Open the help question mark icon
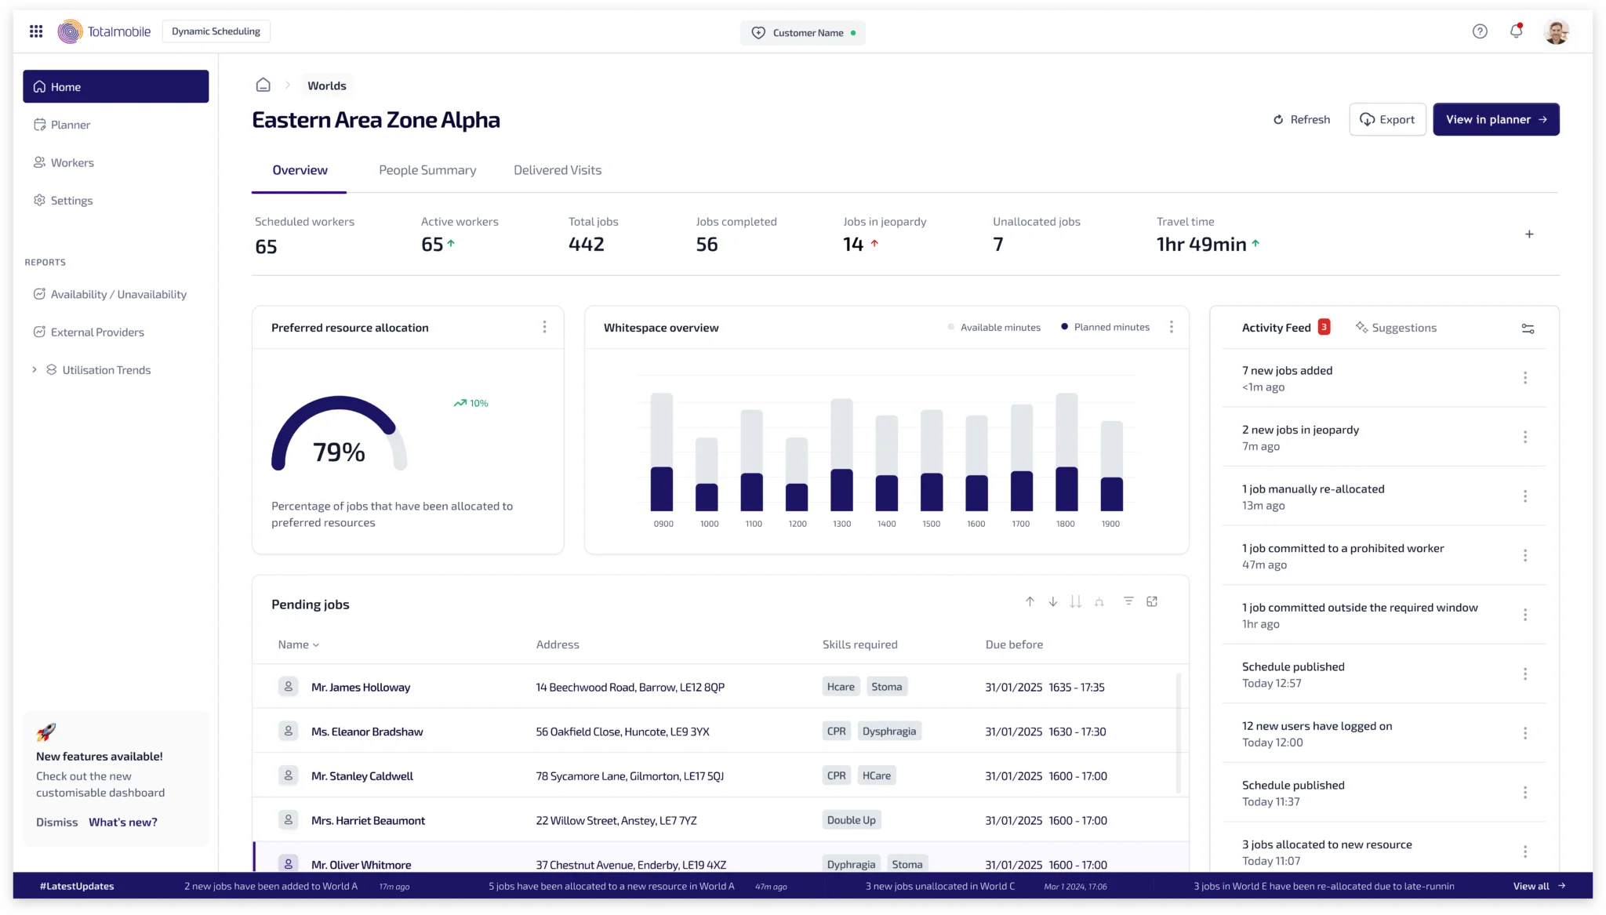The image size is (1606, 915). pos(1481,31)
